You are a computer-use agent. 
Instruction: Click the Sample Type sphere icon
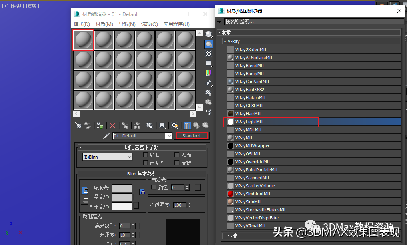pos(209,34)
